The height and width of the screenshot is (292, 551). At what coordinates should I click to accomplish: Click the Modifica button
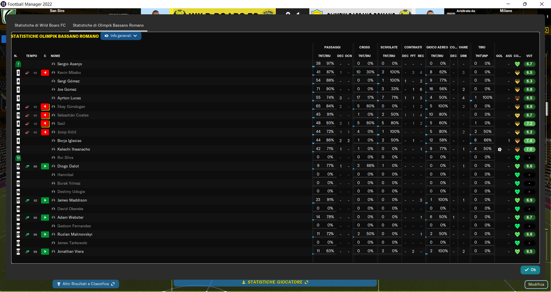click(536, 284)
